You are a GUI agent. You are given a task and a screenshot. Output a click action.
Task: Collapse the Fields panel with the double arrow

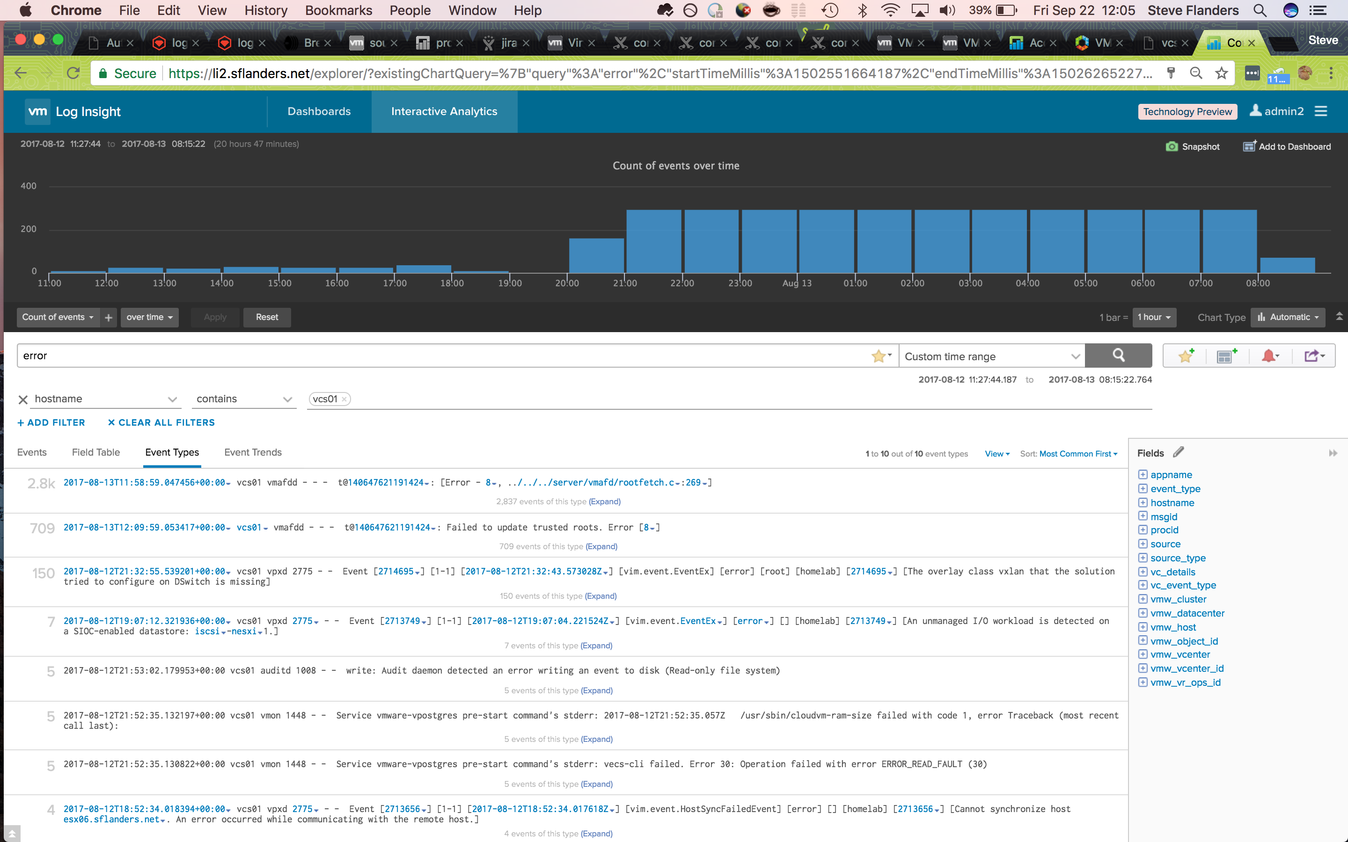tap(1333, 453)
